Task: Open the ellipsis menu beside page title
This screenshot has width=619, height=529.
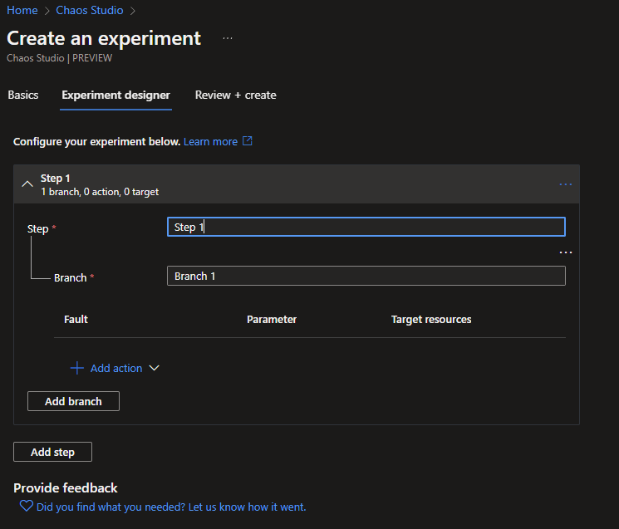Action: (228, 38)
